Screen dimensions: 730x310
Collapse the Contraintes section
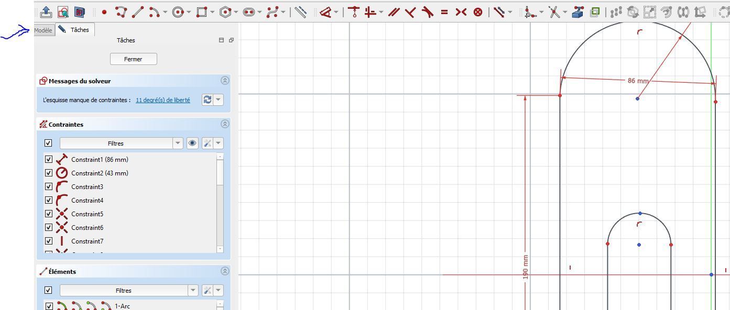(225, 124)
